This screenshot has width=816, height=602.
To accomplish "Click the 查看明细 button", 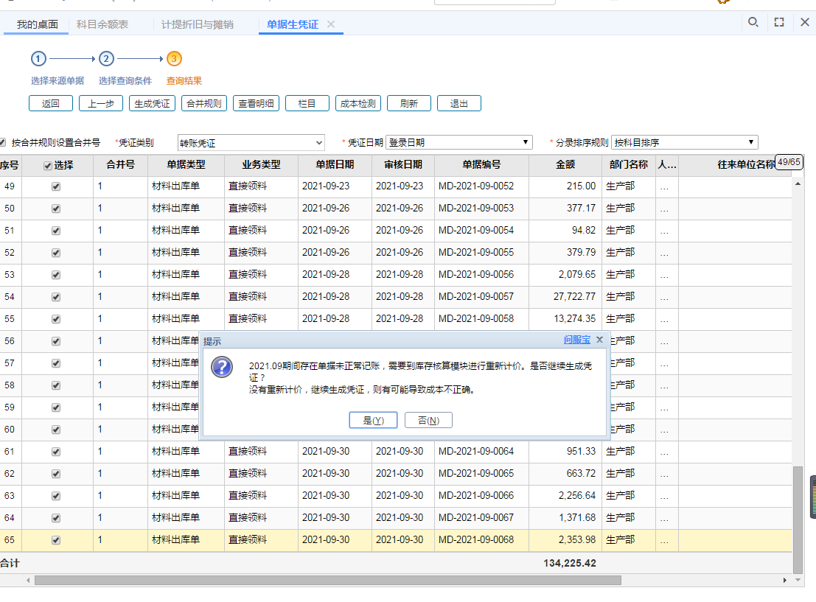I will point(256,104).
